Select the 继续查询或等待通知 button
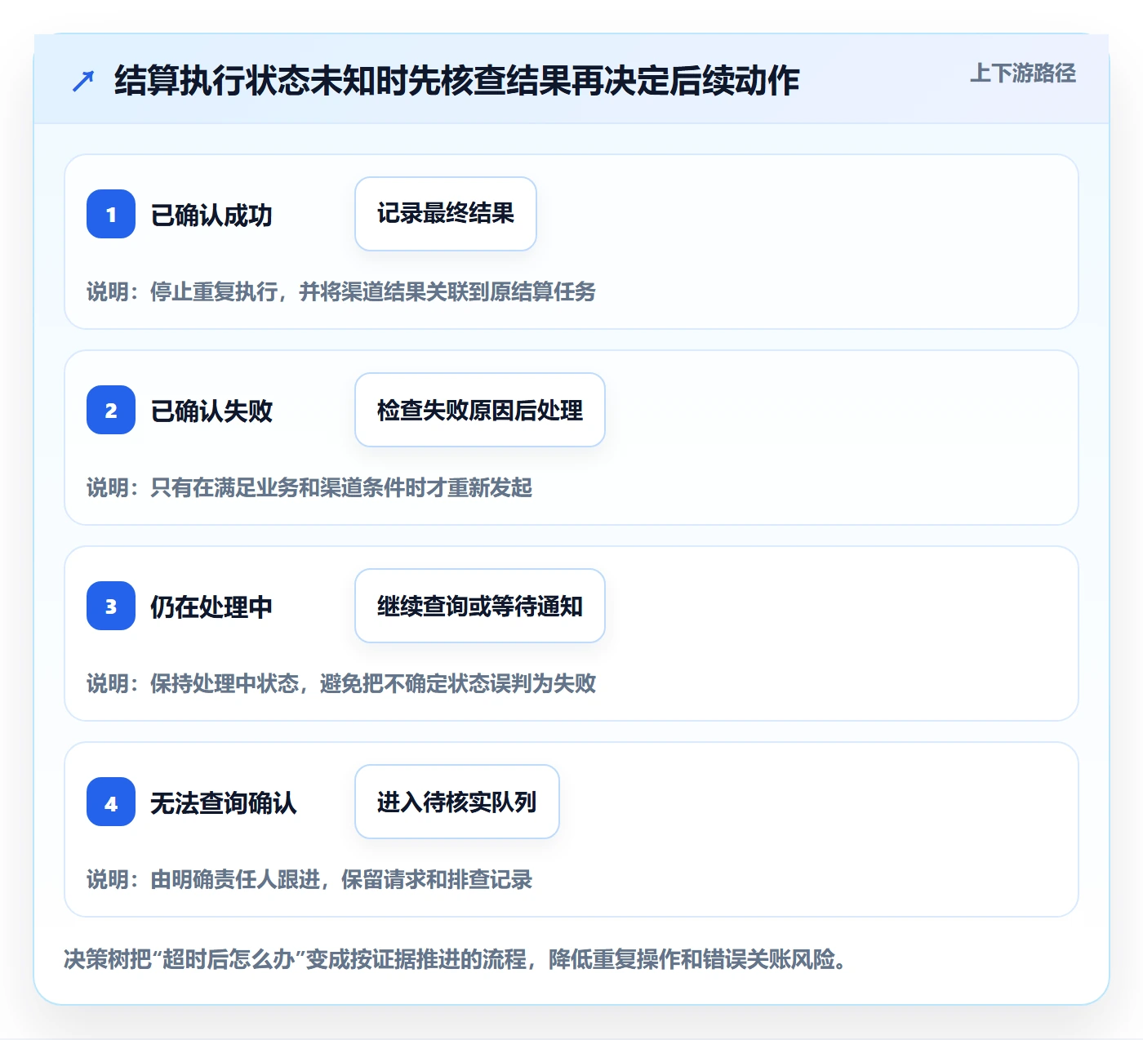1143x1040 pixels. tap(480, 606)
